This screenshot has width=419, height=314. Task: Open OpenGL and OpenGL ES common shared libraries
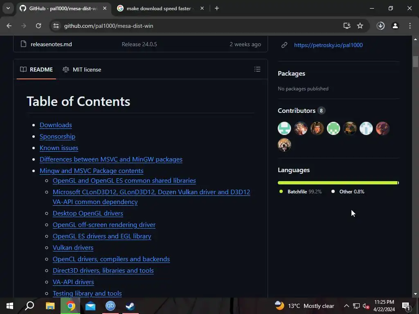[x=124, y=180]
